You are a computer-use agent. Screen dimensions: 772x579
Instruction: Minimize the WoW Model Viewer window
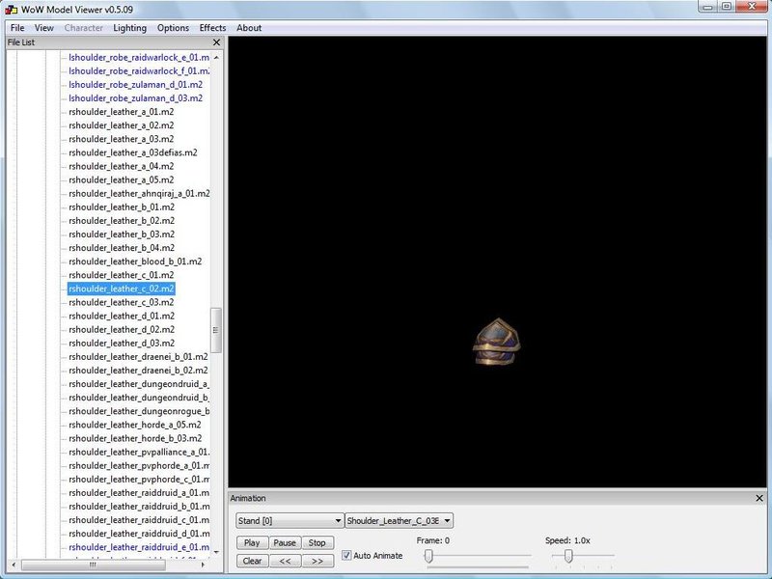click(x=707, y=7)
